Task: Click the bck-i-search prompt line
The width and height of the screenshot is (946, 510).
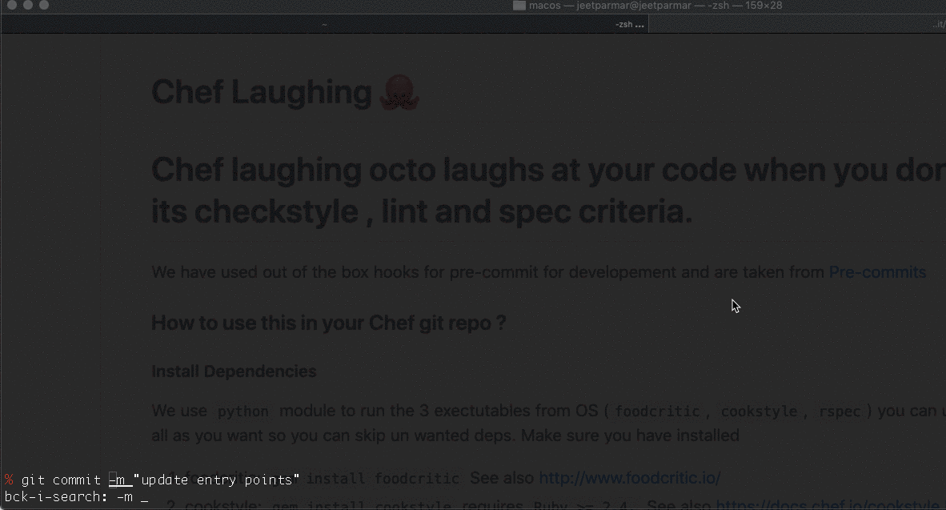Action: tap(76, 496)
